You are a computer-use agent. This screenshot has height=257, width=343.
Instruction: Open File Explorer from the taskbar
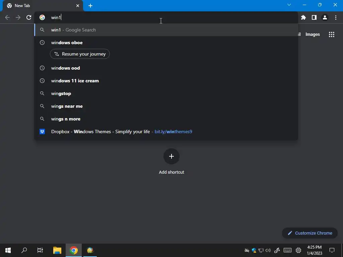(57, 250)
